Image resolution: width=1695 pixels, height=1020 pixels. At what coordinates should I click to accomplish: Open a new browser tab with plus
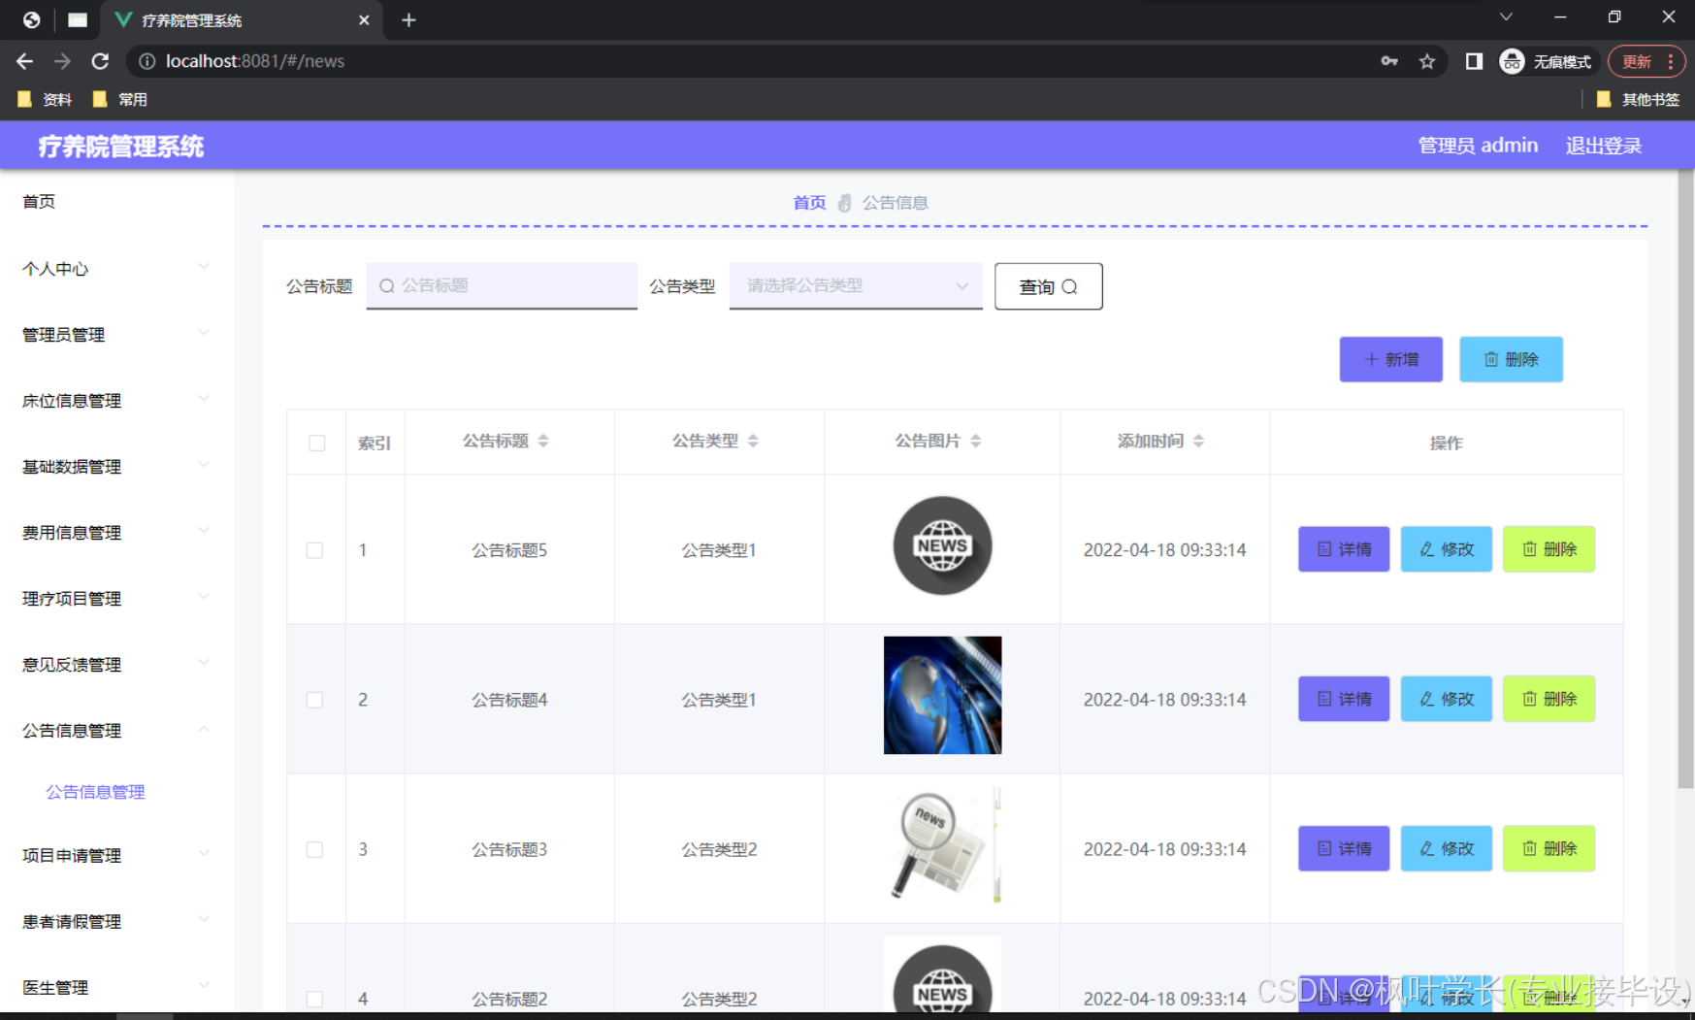click(x=408, y=19)
